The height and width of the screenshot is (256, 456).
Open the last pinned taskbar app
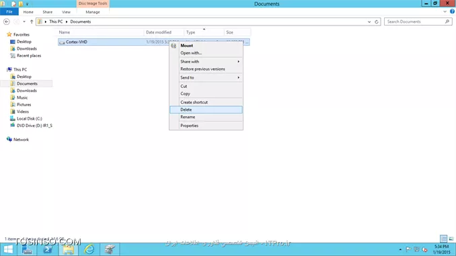pyautogui.click(x=110, y=249)
